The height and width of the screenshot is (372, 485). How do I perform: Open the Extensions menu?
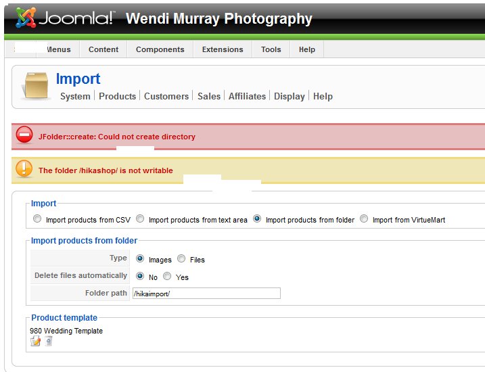223,49
